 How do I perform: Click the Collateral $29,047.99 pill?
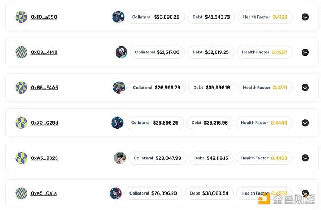(x=157, y=158)
